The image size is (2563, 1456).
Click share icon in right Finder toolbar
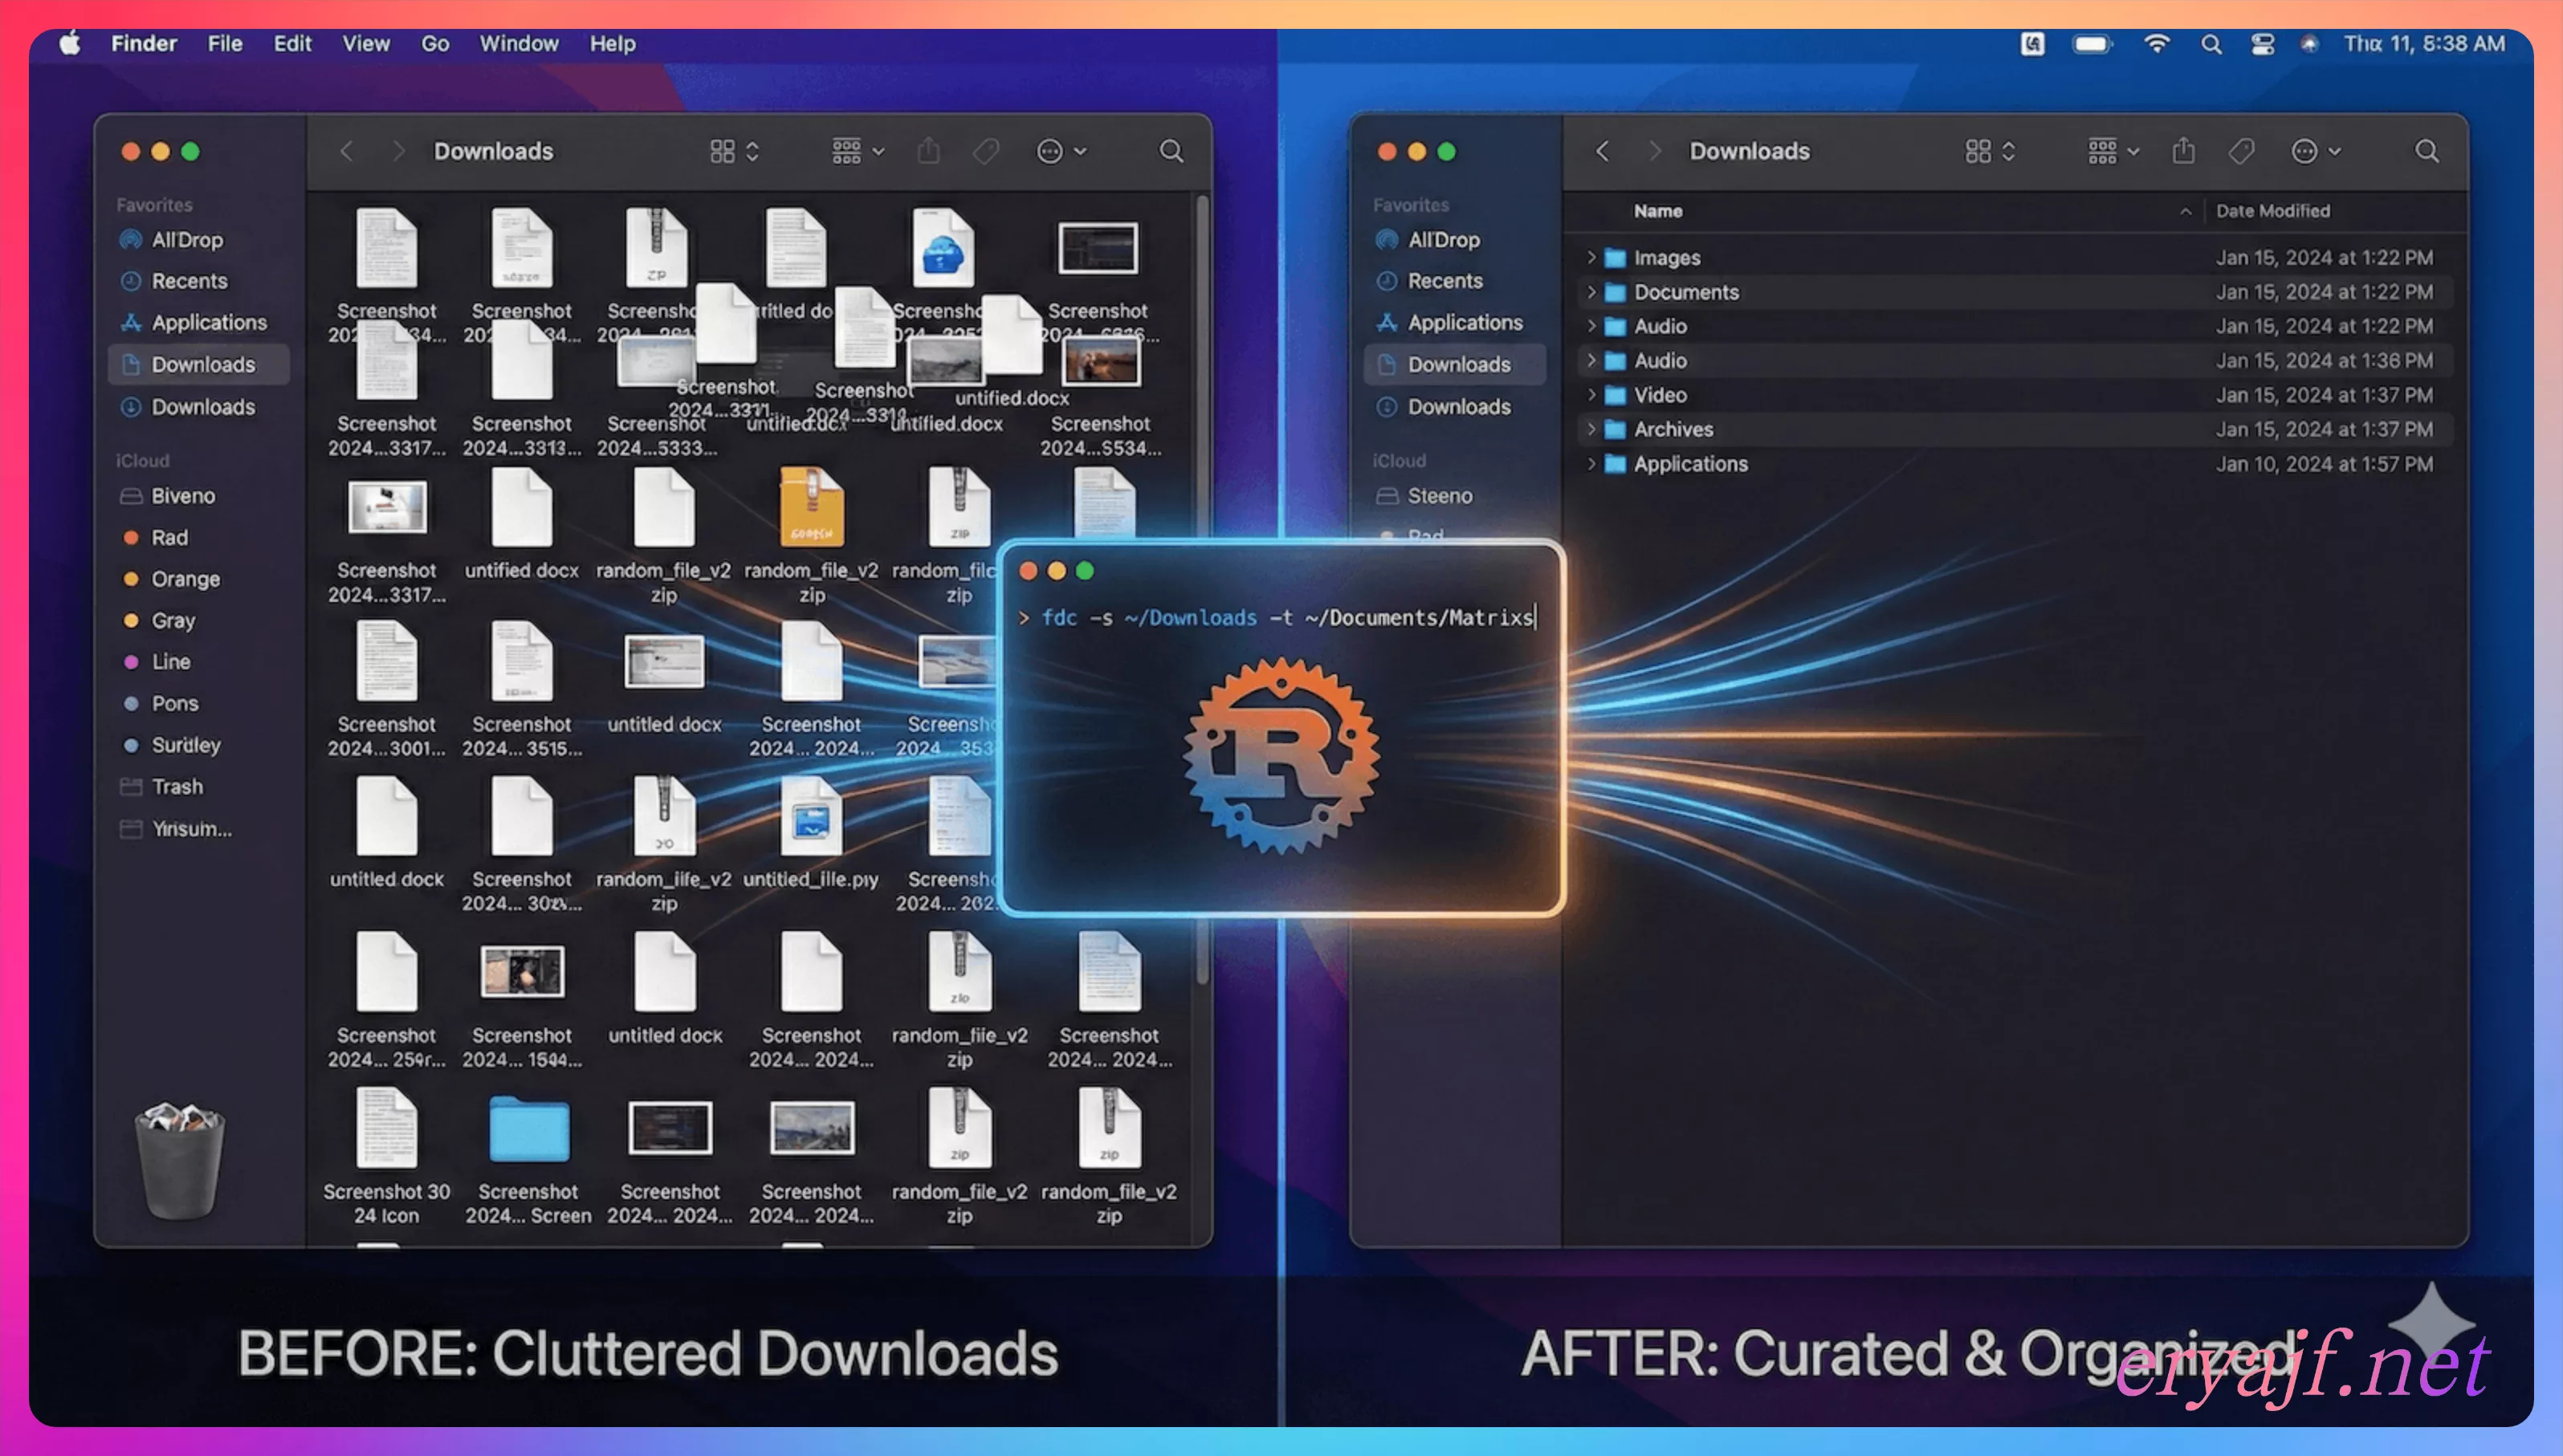click(2183, 151)
